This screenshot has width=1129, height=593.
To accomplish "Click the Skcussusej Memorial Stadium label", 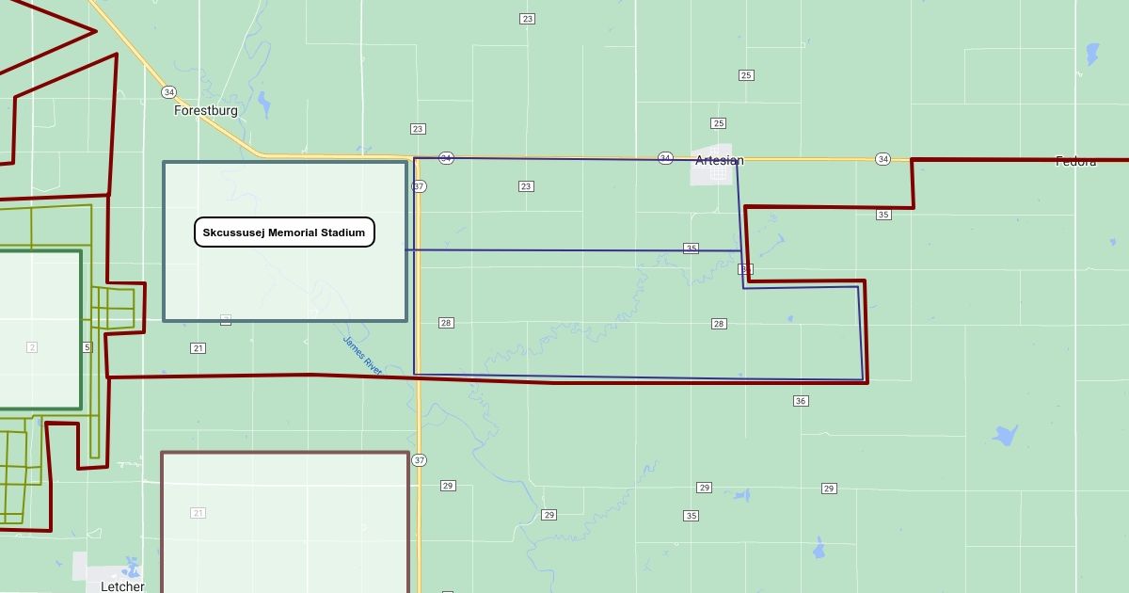I will [284, 232].
